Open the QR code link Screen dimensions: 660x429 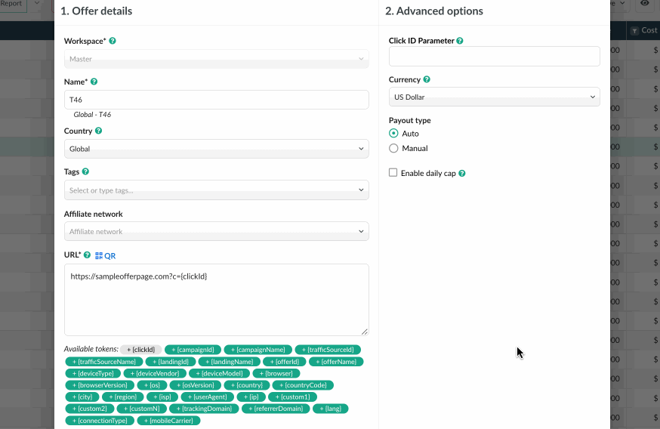[x=105, y=255]
